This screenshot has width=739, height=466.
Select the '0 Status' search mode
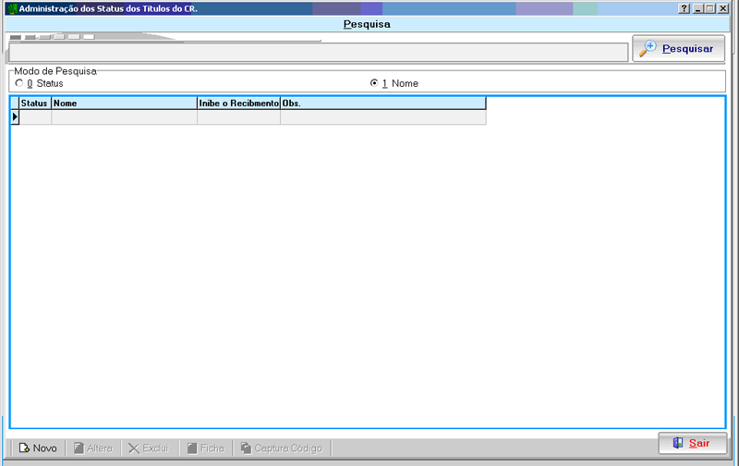18,83
